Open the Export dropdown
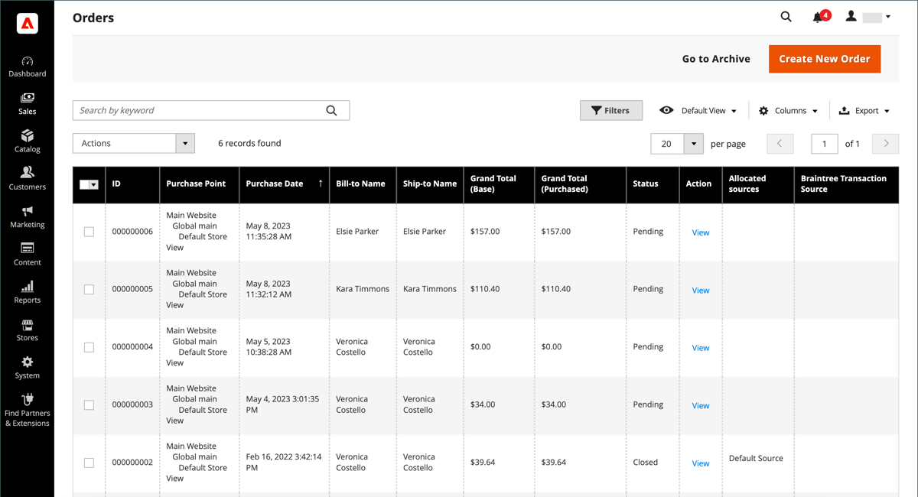This screenshot has width=918, height=497. click(x=863, y=110)
